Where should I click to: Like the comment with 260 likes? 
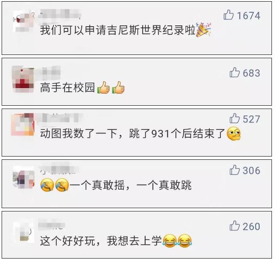tap(235, 225)
